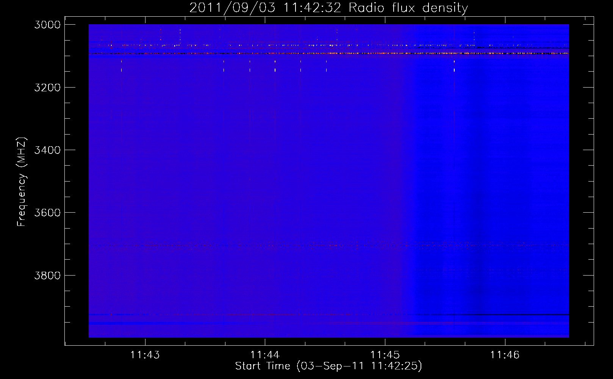Click the 11:46 time tick label
The width and height of the screenshot is (613, 379).
click(505, 355)
